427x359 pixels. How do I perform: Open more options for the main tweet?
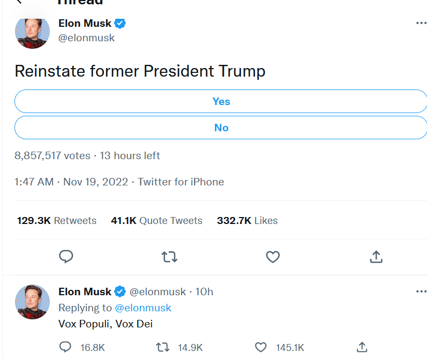[x=421, y=24]
